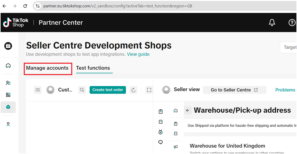This screenshot has width=297, height=154.
Task: Refresh the customer view panel
Action: pyautogui.click(x=133, y=90)
